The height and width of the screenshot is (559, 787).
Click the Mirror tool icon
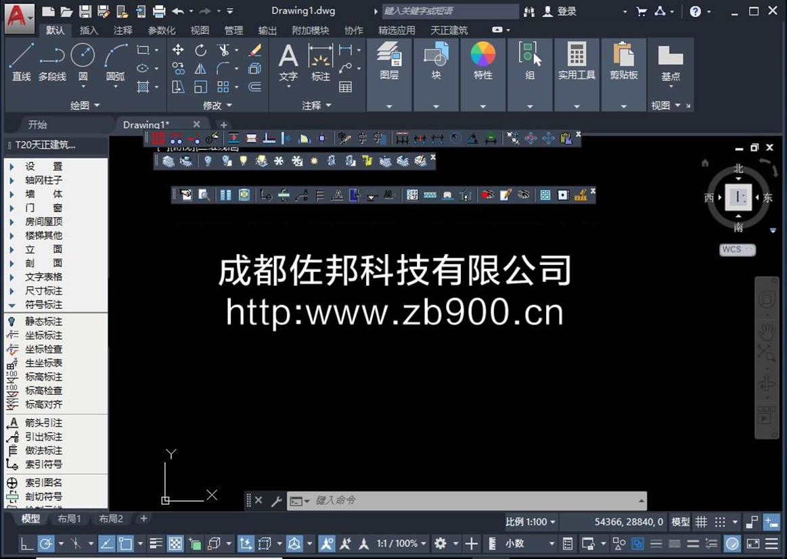pos(200,68)
